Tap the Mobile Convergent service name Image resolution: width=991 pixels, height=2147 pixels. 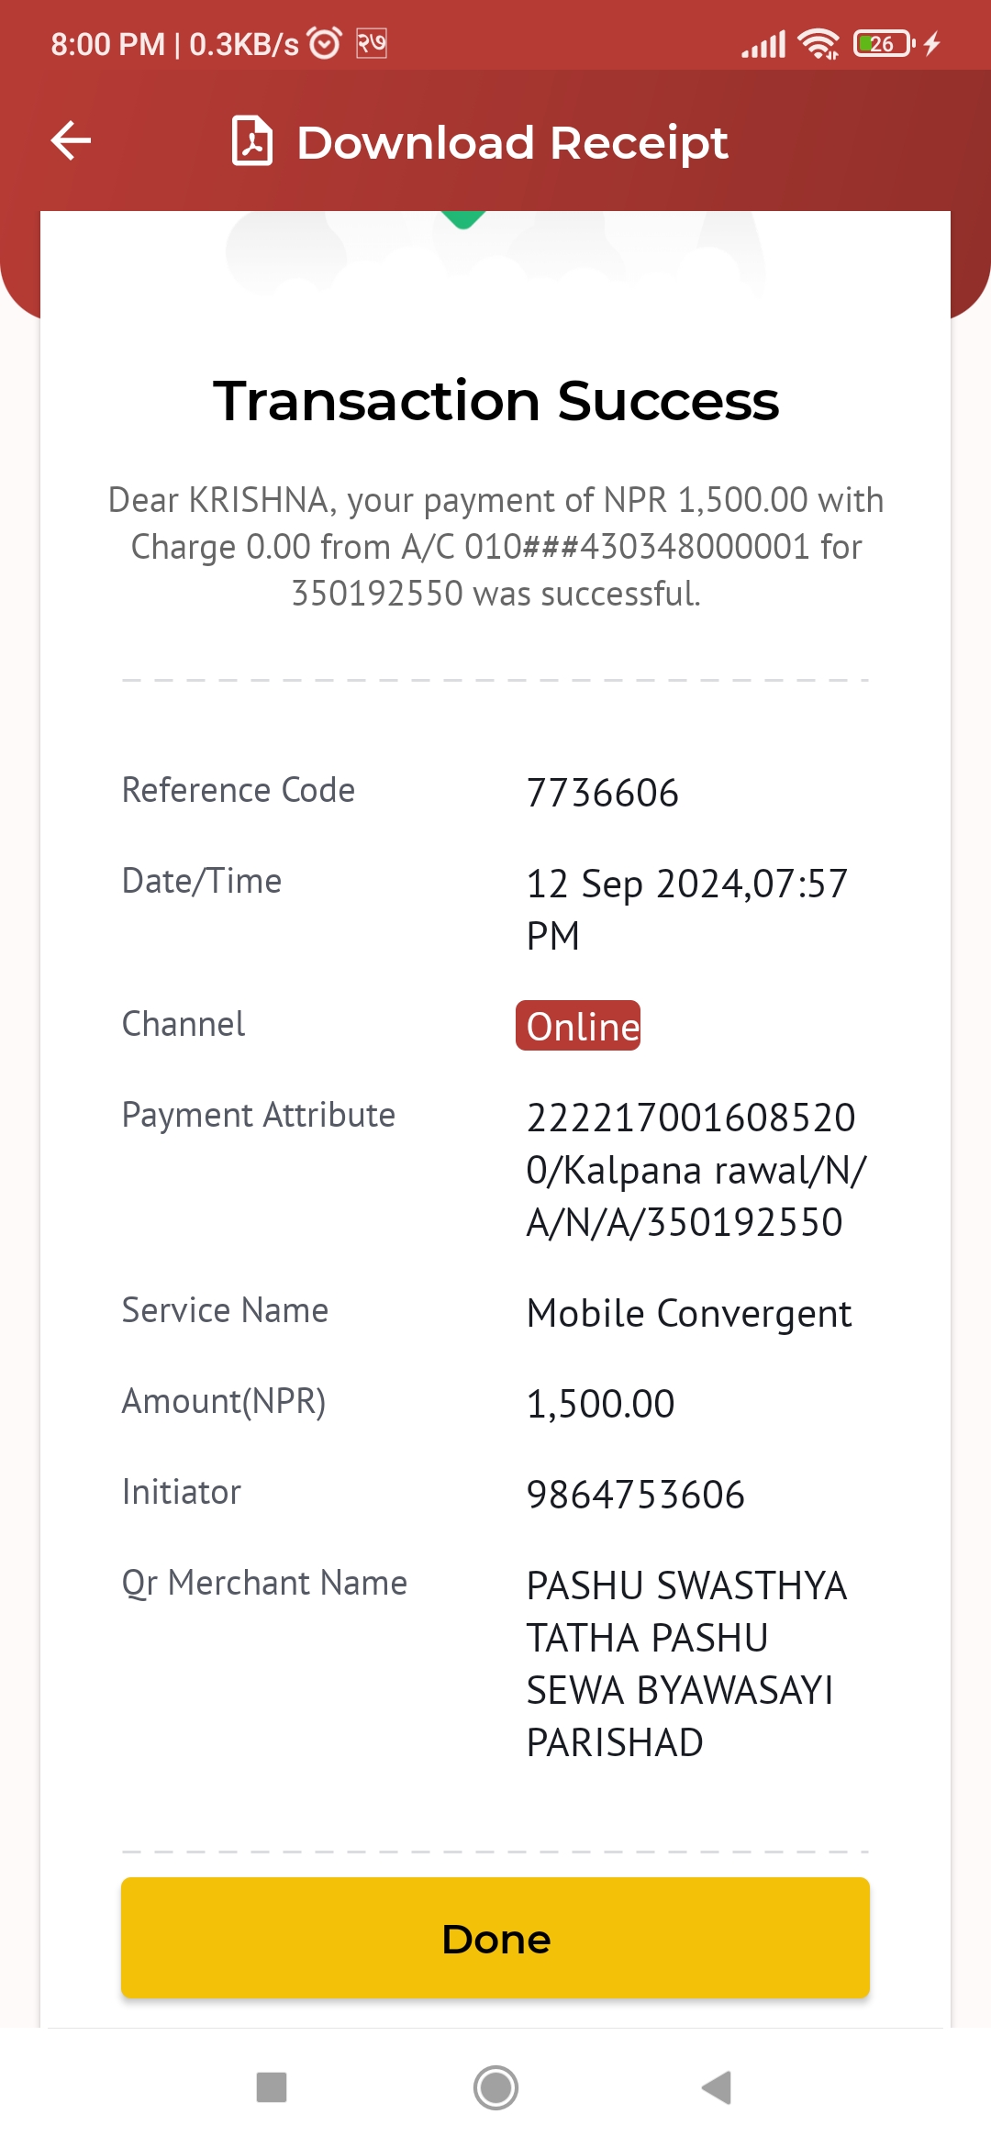pyautogui.click(x=689, y=1314)
